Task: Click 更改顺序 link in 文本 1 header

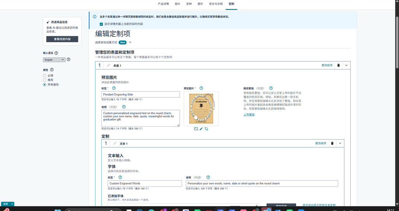Action: point(321,143)
